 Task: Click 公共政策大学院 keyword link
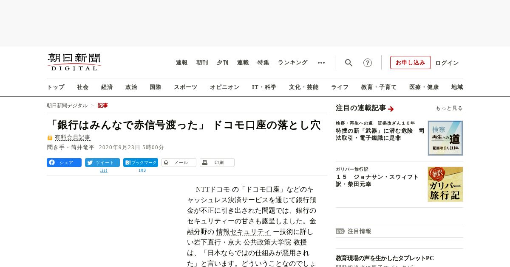267,242
